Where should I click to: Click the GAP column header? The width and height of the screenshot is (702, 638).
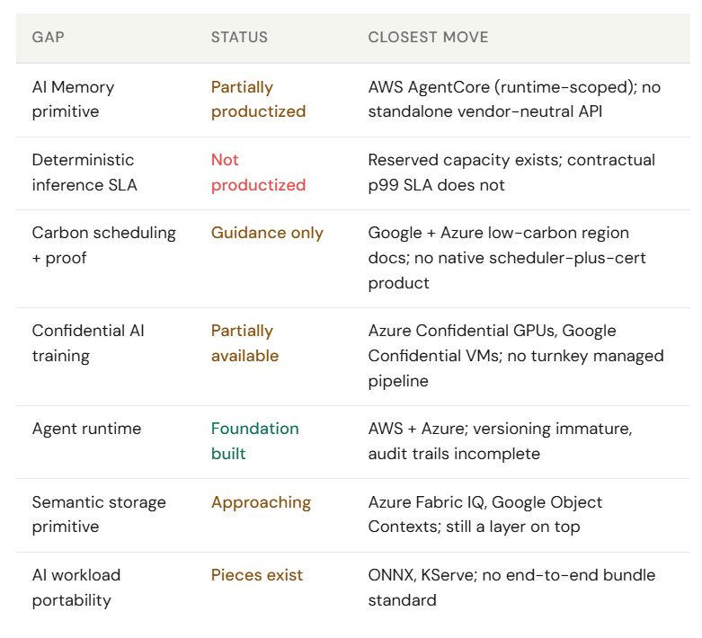[x=48, y=37]
